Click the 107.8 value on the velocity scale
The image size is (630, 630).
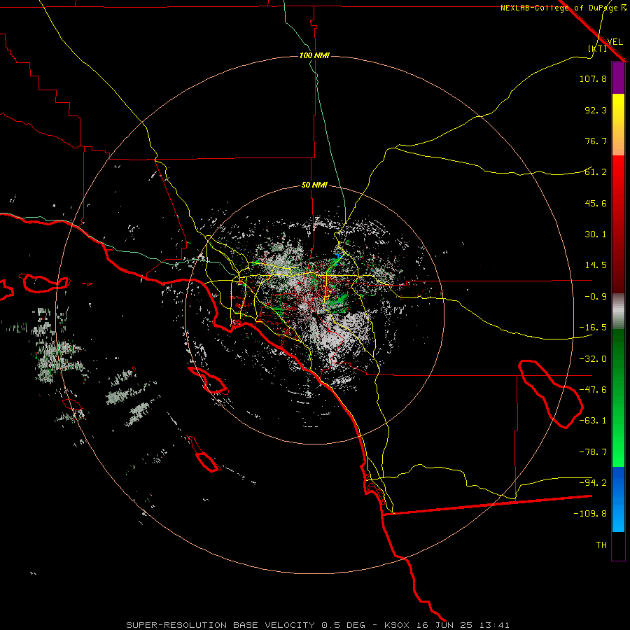click(x=593, y=78)
